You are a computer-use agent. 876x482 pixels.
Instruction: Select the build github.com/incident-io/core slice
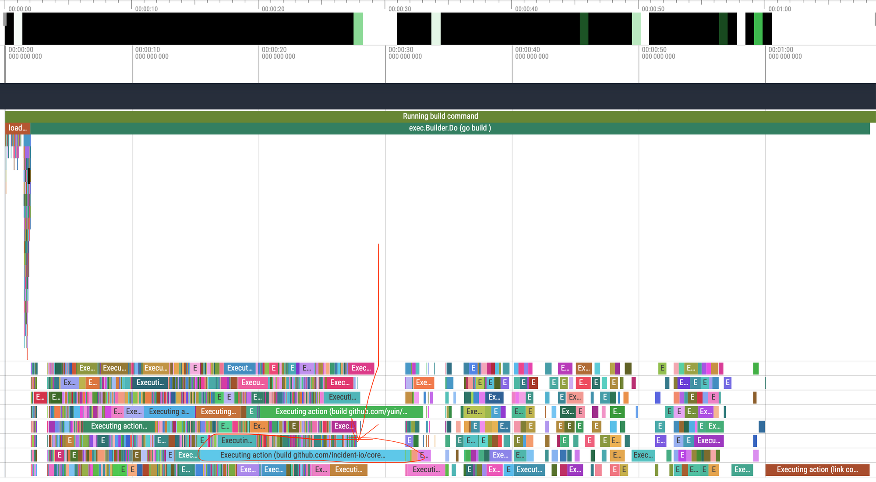click(x=302, y=455)
